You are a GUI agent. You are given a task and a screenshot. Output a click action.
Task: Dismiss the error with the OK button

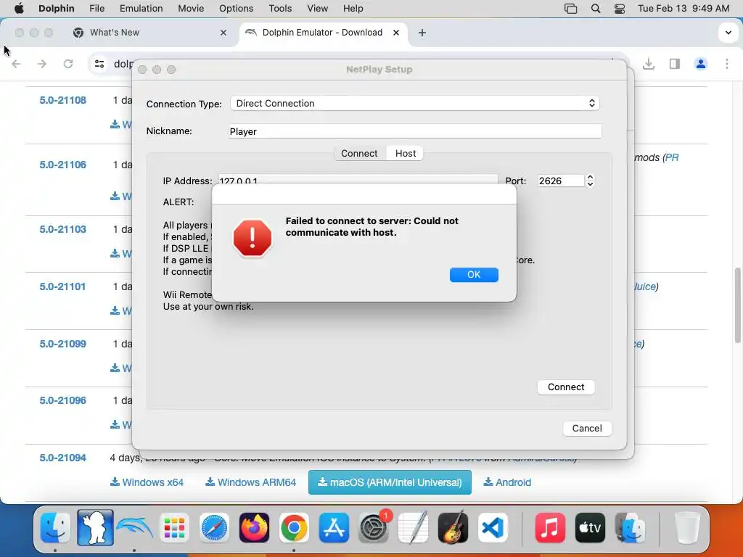click(473, 275)
